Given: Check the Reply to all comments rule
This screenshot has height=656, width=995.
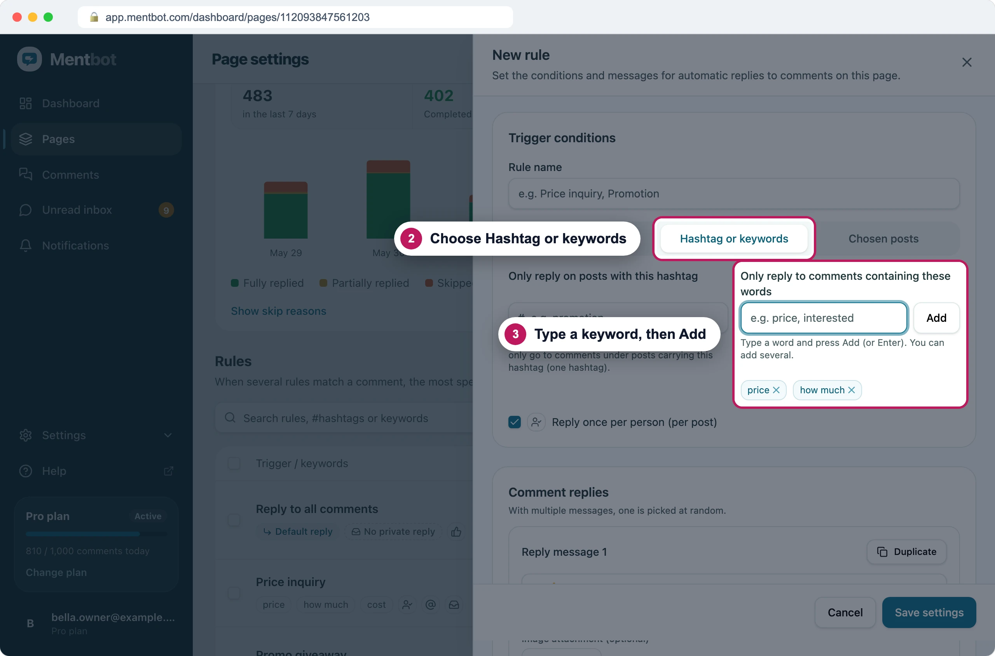Looking at the screenshot, I should [234, 520].
